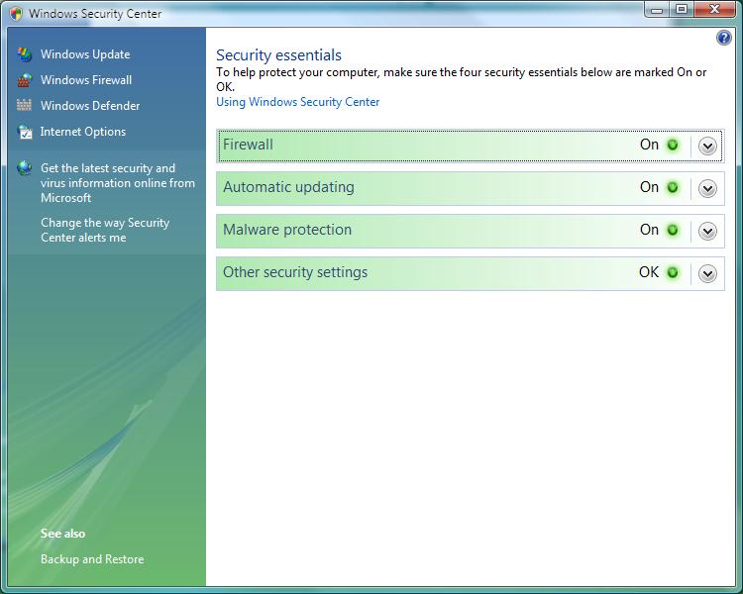This screenshot has height=594, width=743.
Task: Open the Using Windows Security Center link
Action: click(297, 102)
